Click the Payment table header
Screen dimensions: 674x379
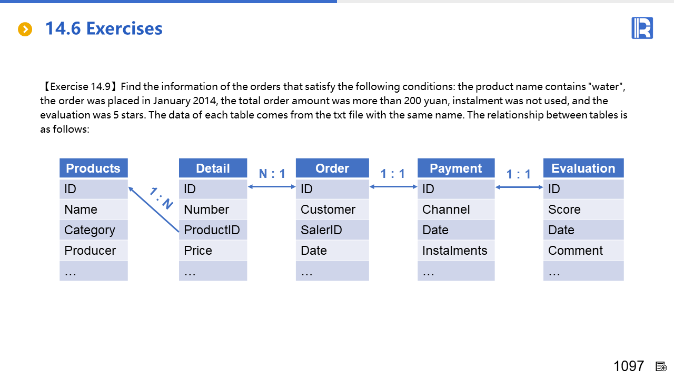(x=456, y=168)
